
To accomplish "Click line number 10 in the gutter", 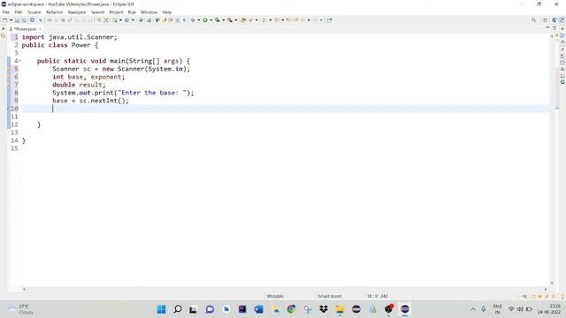I will (14, 109).
